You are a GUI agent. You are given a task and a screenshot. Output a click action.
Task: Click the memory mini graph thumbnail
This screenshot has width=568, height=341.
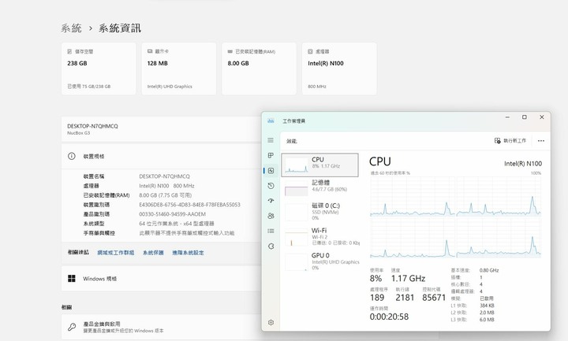(x=297, y=188)
